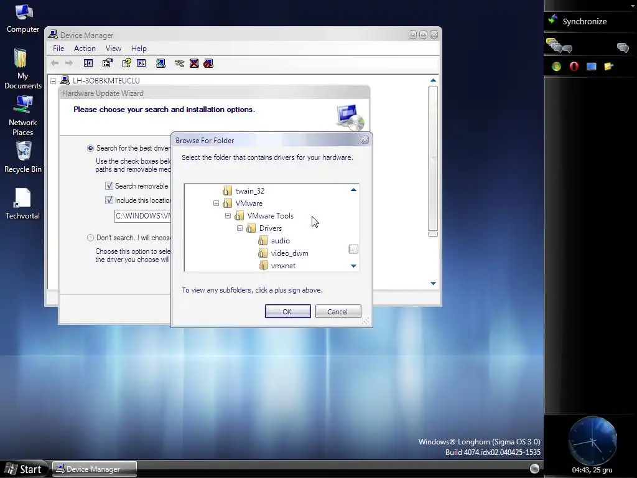Select the audio folder
Viewport: 637px width, 478px height.
pos(281,241)
